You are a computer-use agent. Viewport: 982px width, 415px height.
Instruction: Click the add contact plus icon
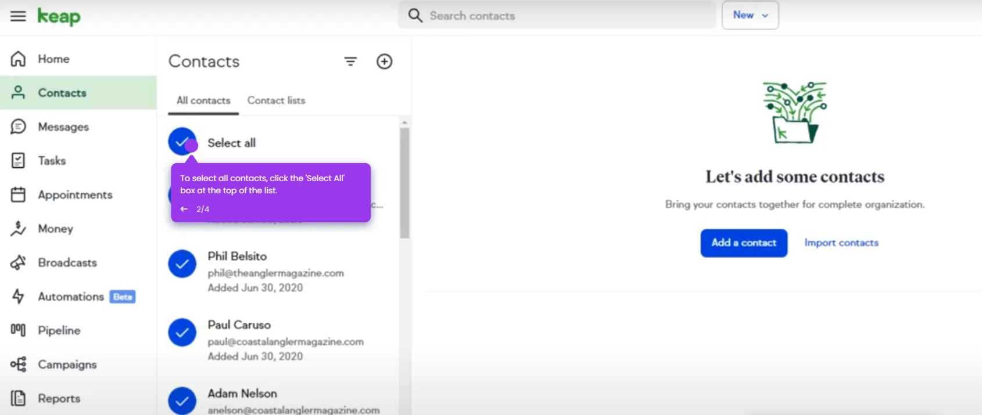point(385,62)
